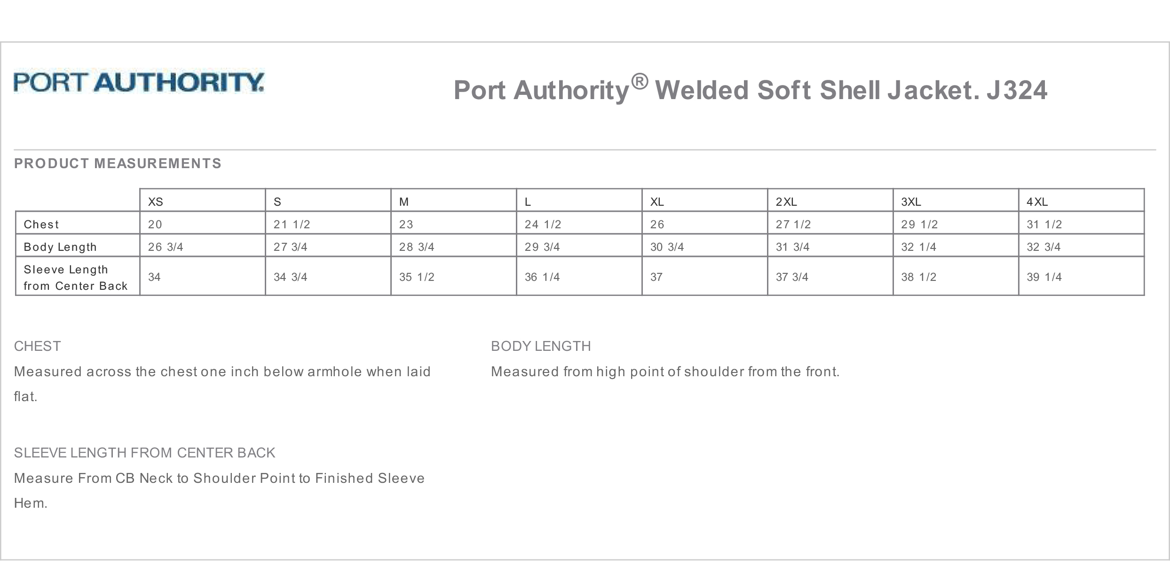Click SLEEVE LENGTH FROM CENTER BACK heading
Image resolution: width=1170 pixels, height=573 pixels.
pos(144,453)
